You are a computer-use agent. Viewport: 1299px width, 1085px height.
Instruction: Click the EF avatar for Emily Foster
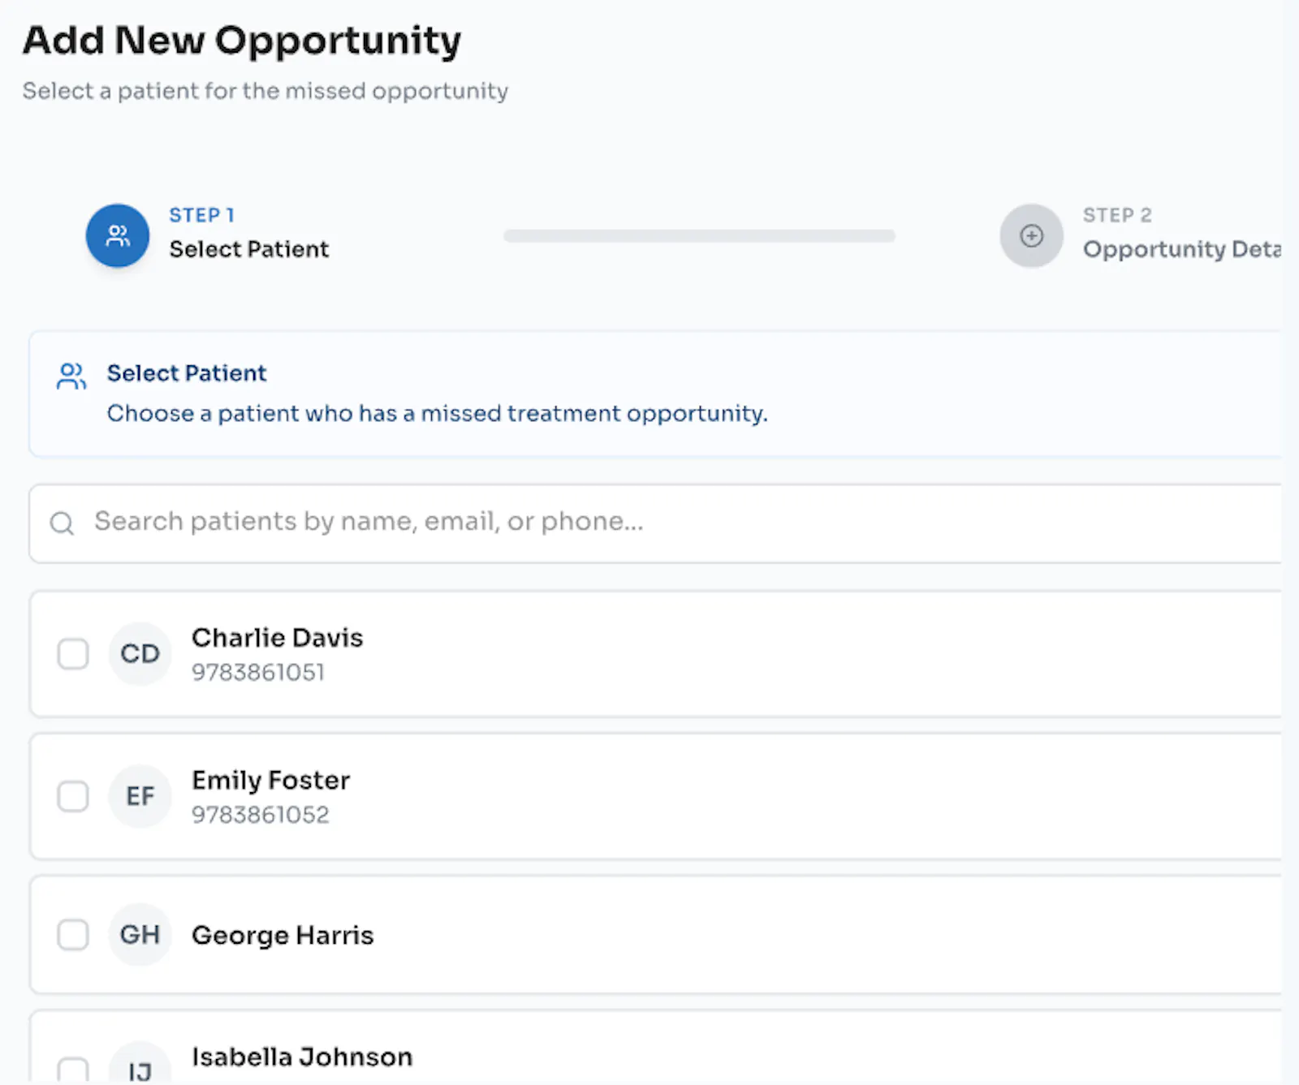click(140, 796)
